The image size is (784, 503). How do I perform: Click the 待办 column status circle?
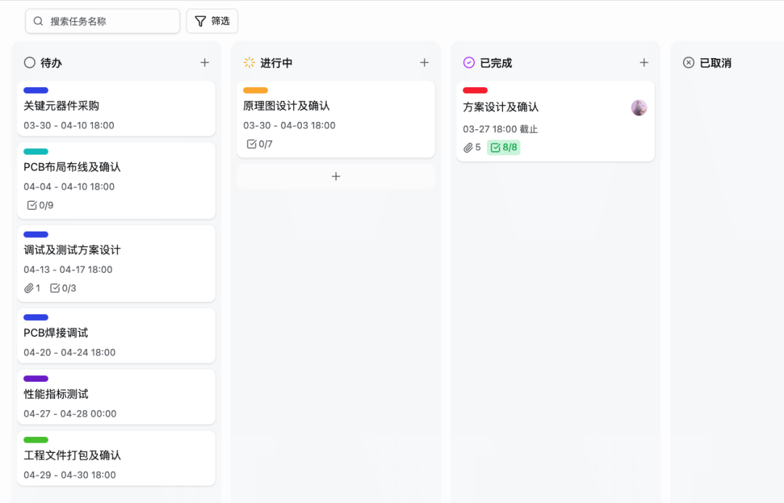(30, 63)
